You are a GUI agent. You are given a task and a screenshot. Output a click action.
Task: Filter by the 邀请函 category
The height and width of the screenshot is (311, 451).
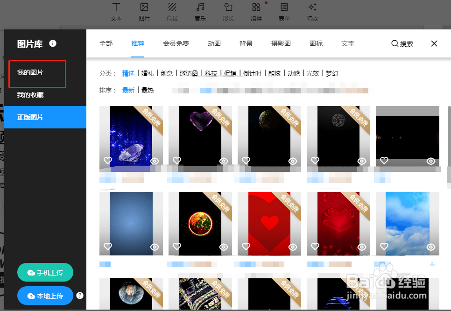tap(189, 73)
